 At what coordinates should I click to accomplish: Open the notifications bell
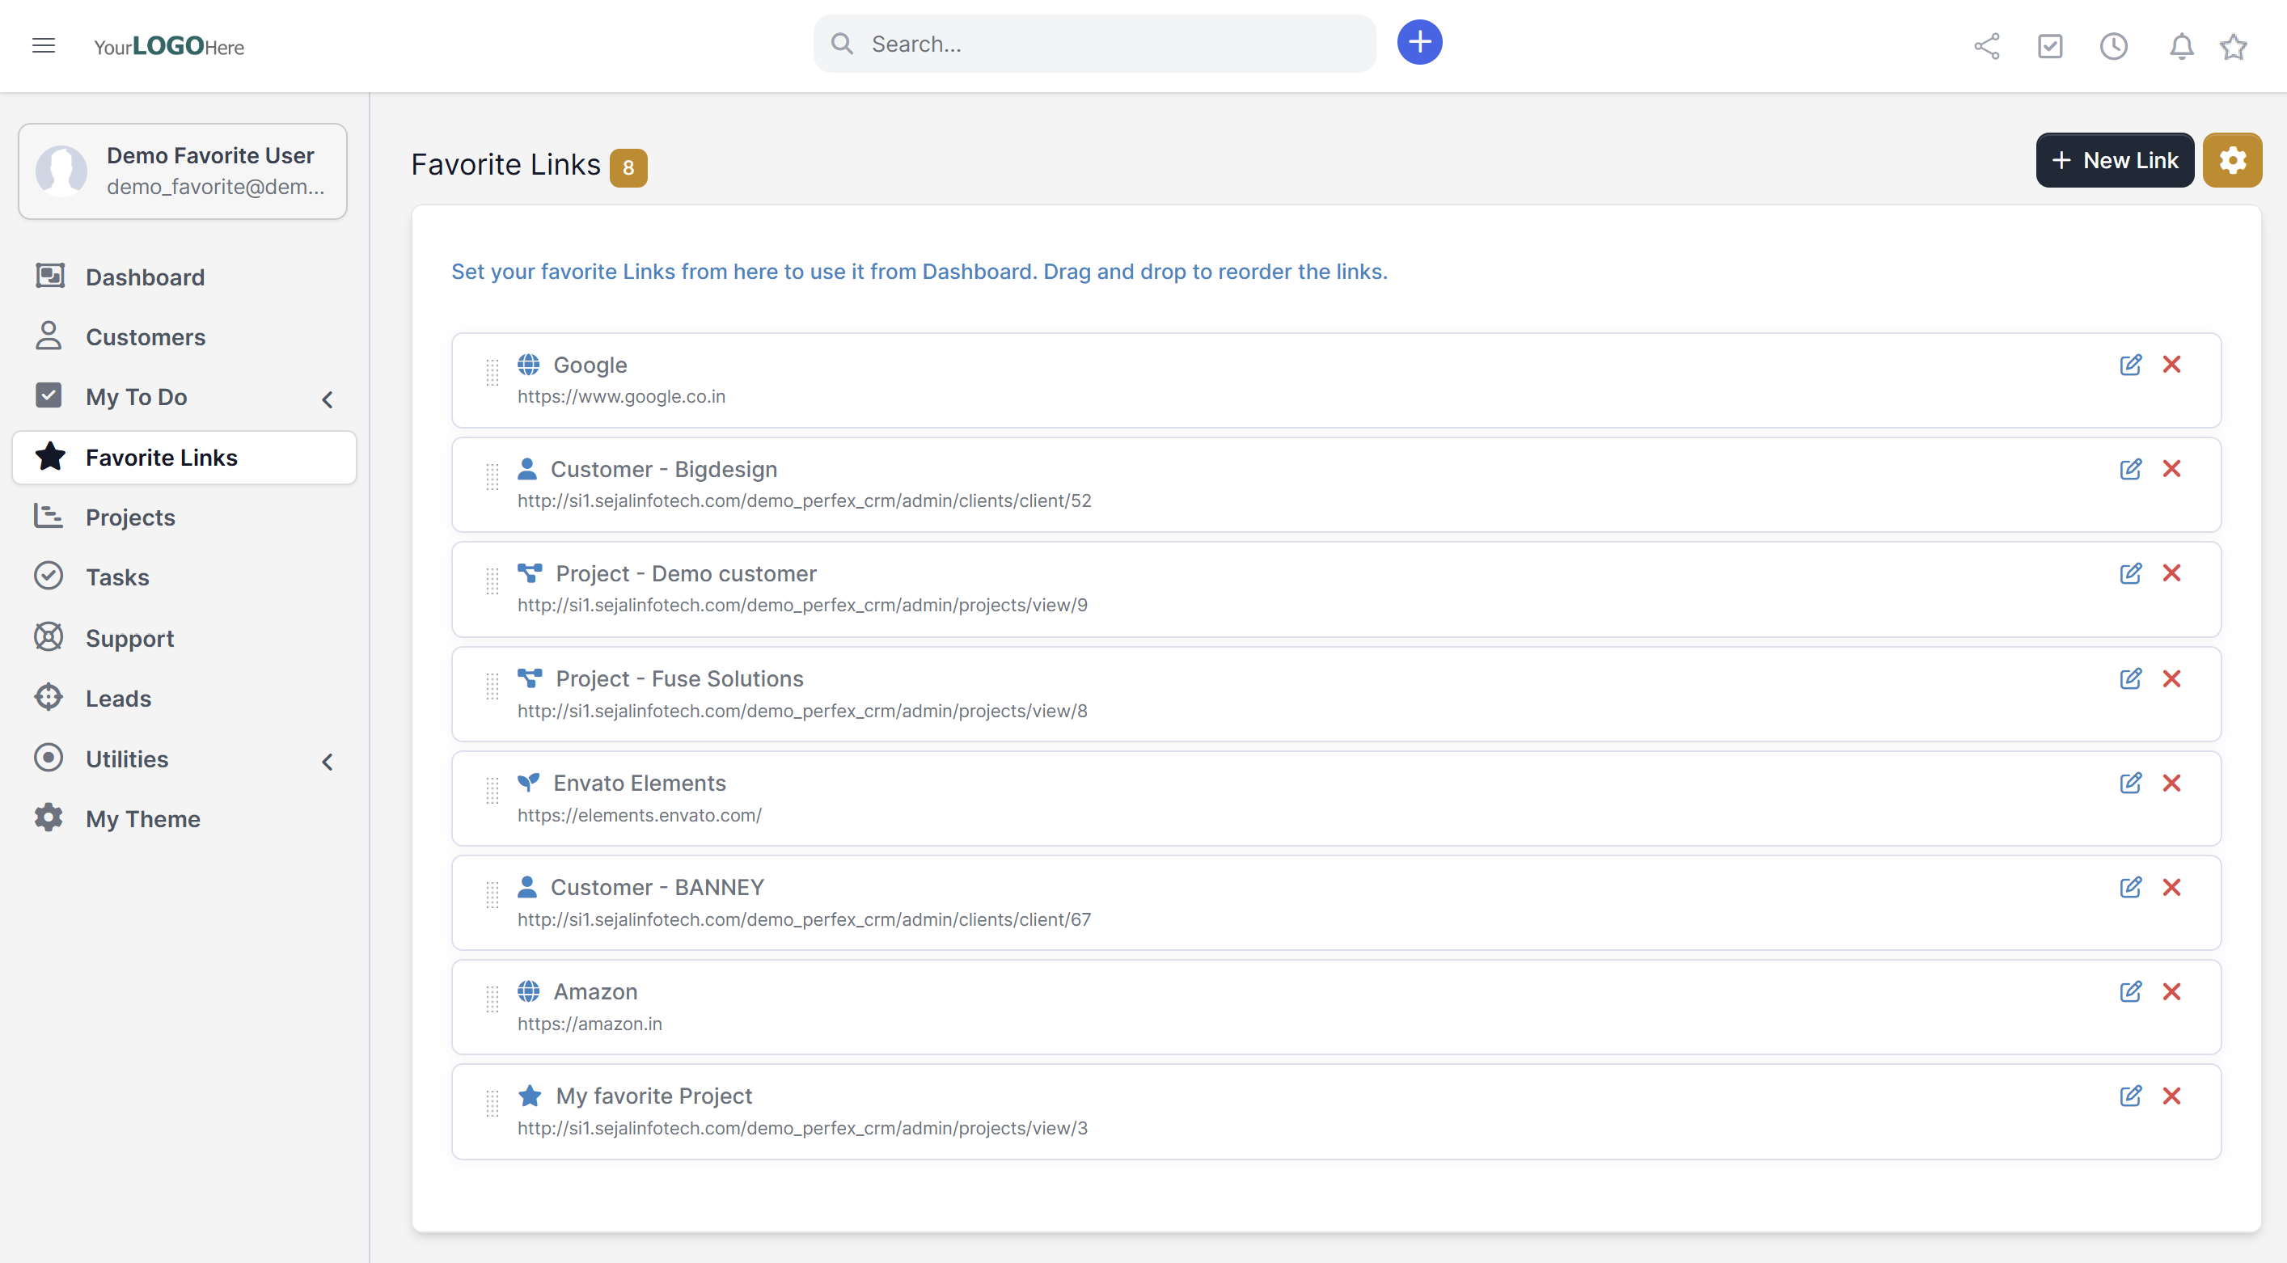[2180, 46]
